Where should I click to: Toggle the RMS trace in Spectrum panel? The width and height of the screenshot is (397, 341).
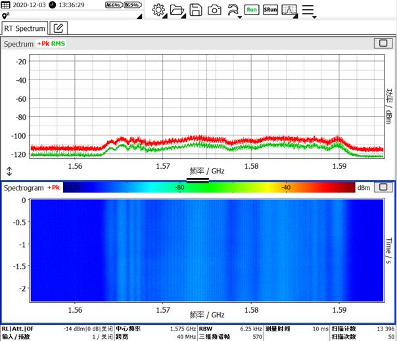pos(59,44)
